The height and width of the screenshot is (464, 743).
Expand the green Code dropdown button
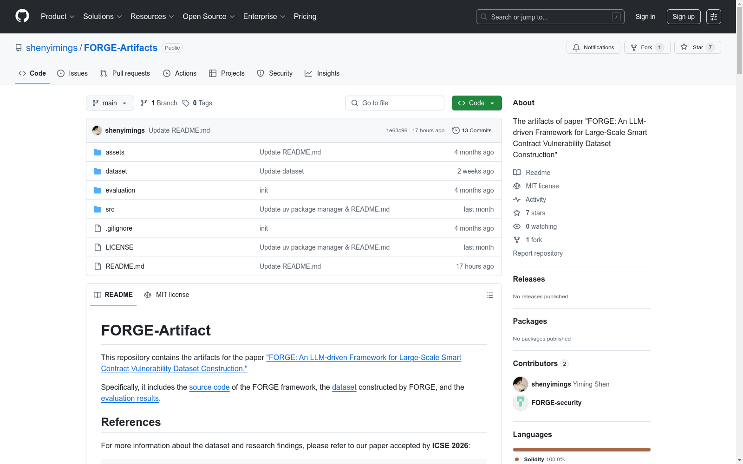click(476, 103)
